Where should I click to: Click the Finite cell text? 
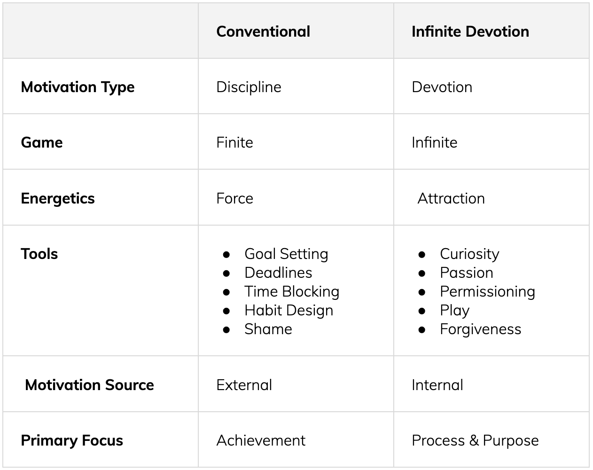(x=234, y=142)
